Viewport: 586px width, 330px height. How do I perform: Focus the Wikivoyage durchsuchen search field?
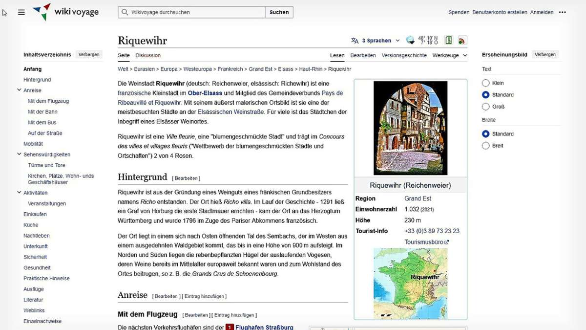[191, 12]
